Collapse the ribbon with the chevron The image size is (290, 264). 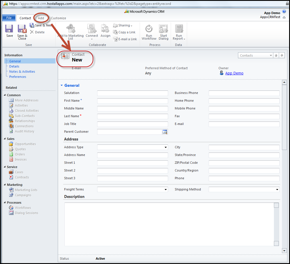pyautogui.click(x=284, y=17)
